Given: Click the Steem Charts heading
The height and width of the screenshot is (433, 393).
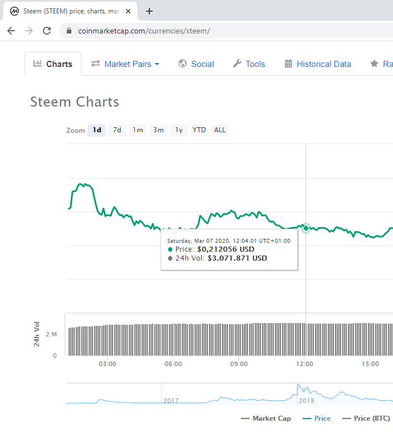Looking at the screenshot, I should [75, 102].
